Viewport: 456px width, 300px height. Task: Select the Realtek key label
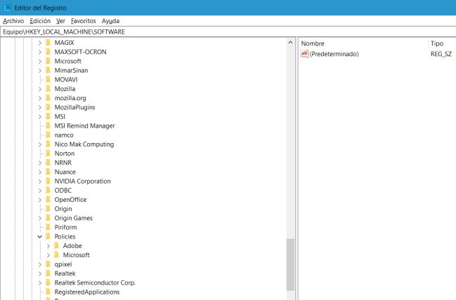point(65,273)
